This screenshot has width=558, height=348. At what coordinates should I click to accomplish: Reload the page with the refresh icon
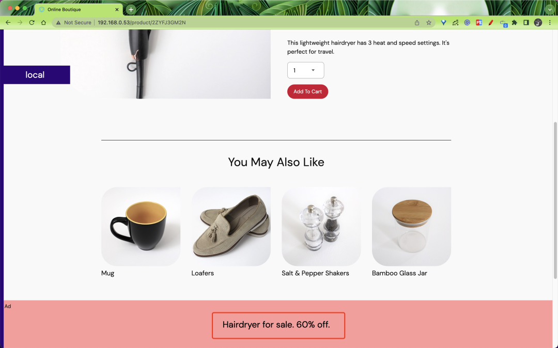(x=32, y=22)
